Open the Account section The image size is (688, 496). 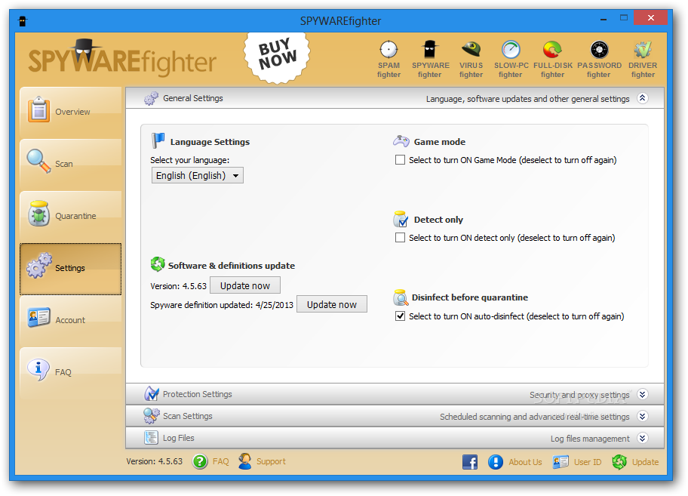(x=71, y=320)
